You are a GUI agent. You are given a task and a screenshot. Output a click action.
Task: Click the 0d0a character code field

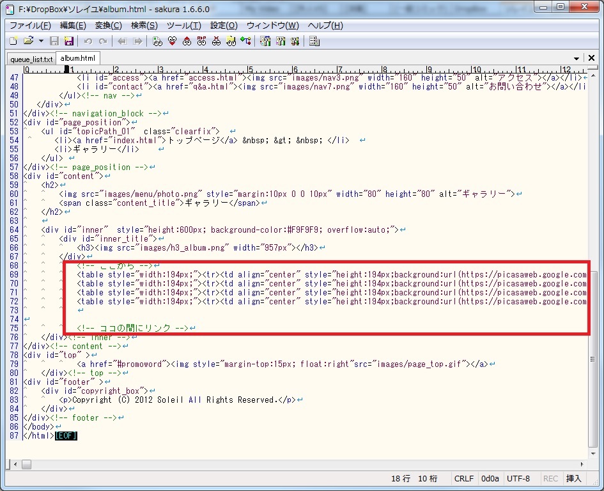tap(490, 479)
